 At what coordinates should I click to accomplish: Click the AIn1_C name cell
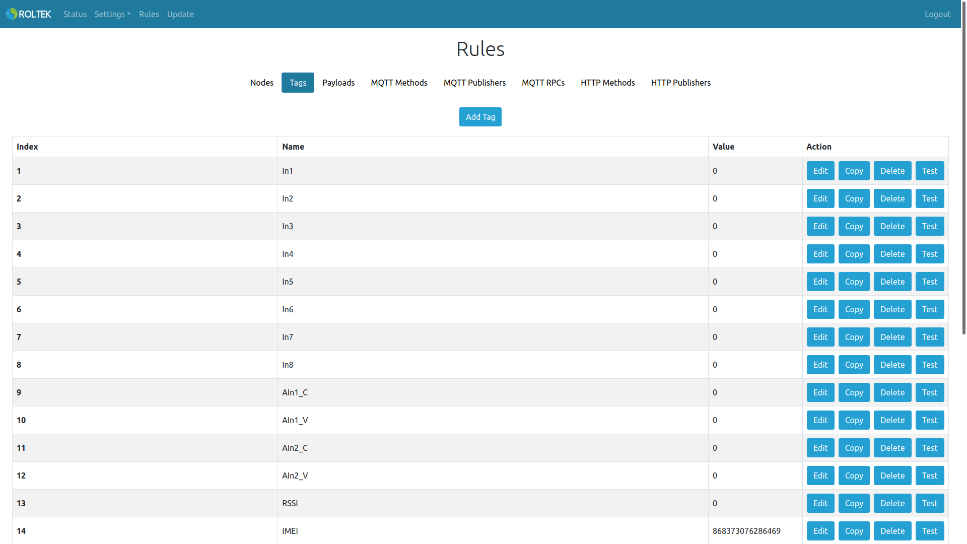pos(493,392)
